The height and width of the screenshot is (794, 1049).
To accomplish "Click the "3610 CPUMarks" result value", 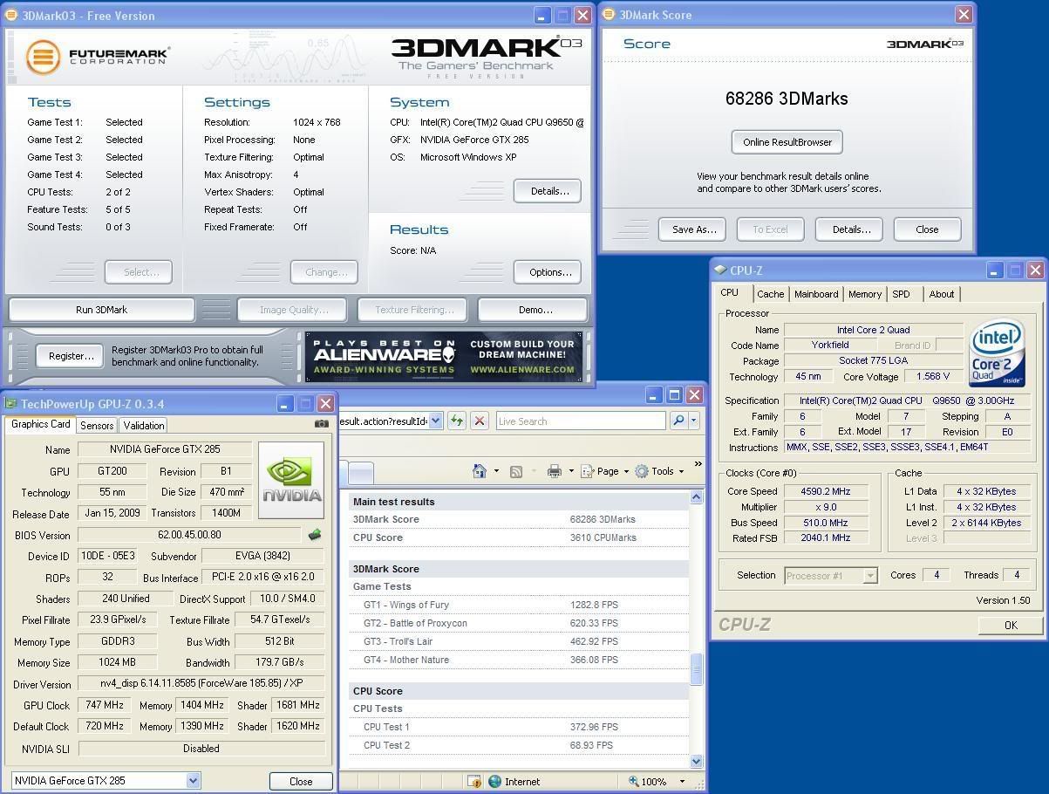I will [x=603, y=537].
